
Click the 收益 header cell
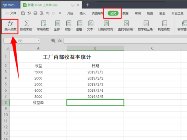[x=38, y=66]
